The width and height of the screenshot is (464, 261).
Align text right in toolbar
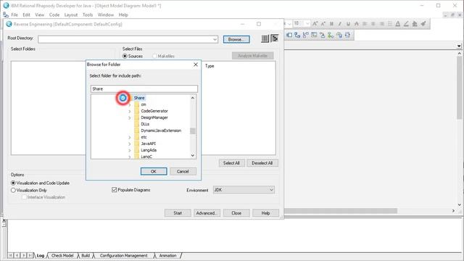382,24
